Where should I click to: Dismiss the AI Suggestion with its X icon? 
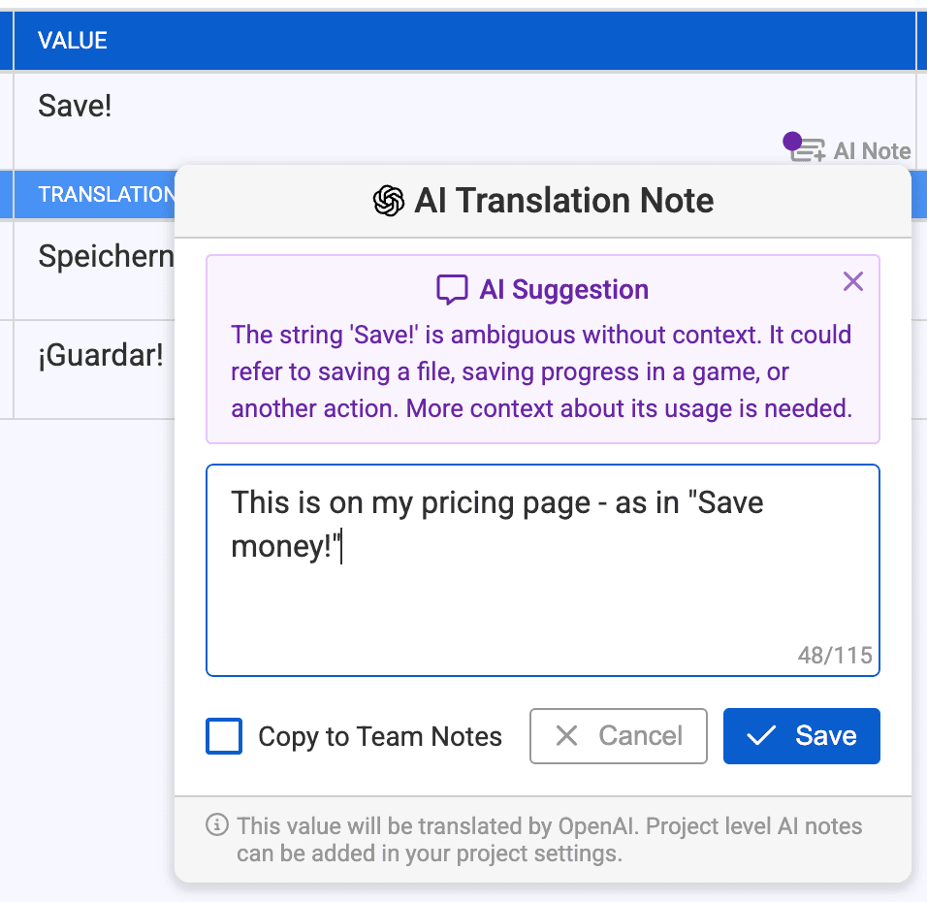click(x=853, y=281)
